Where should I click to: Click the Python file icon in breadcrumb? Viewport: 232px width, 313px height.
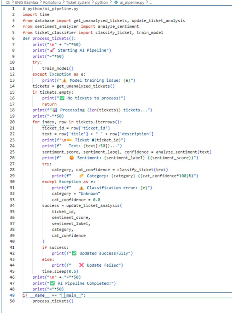pyautogui.click(x=116, y=3)
